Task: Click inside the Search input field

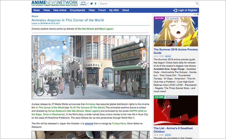Action: click(147, 4)
